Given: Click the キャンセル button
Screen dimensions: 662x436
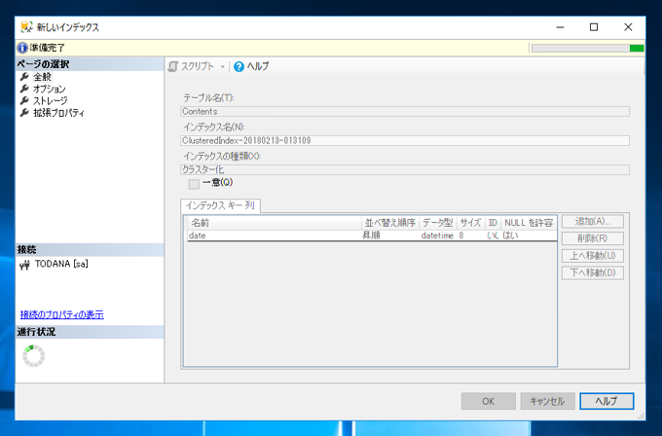Looking at the screenshot, I should click(x=547, y=401).
